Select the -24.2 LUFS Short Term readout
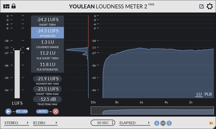Image resolution: width=216 pixels, height=129 pixels. click(x=47, y=21)
